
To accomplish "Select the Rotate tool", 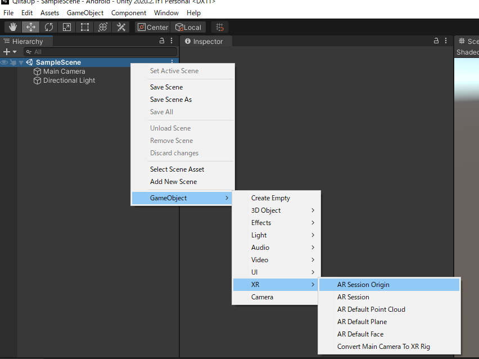I will (x=48, y=27).
